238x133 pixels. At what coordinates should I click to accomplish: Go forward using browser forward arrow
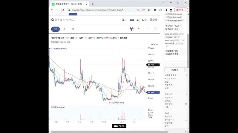click(x=58, y=10)
